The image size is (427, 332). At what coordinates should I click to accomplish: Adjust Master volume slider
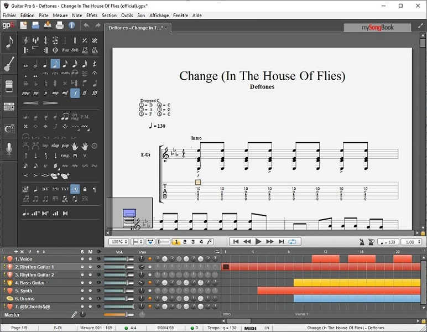click(x=119, y=314)
